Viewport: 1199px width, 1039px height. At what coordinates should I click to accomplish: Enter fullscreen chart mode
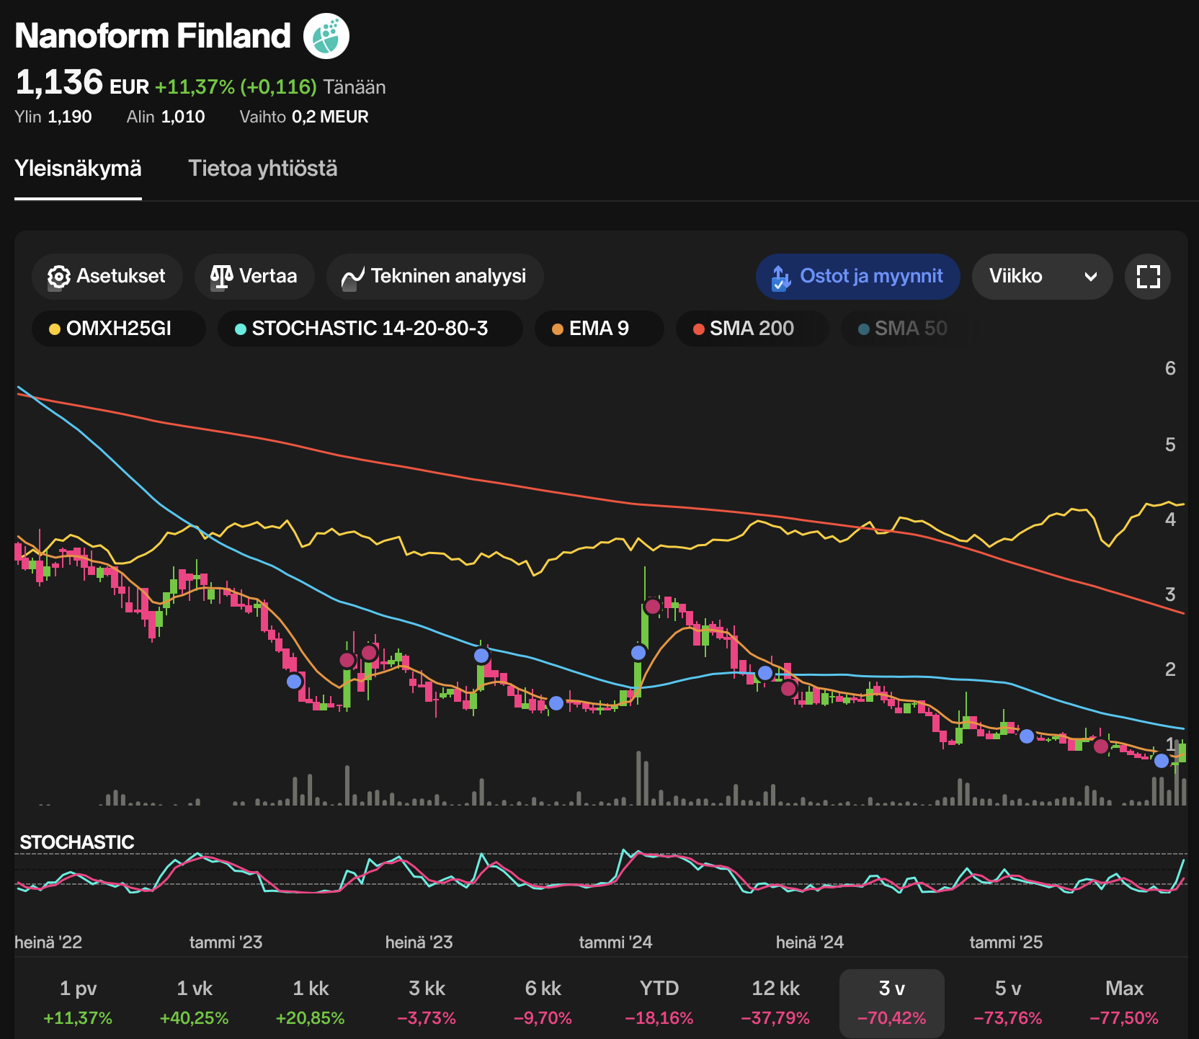1148,277
